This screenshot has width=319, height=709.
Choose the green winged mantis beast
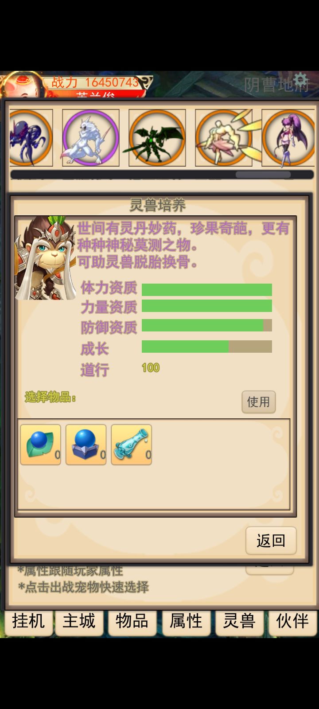157,138
